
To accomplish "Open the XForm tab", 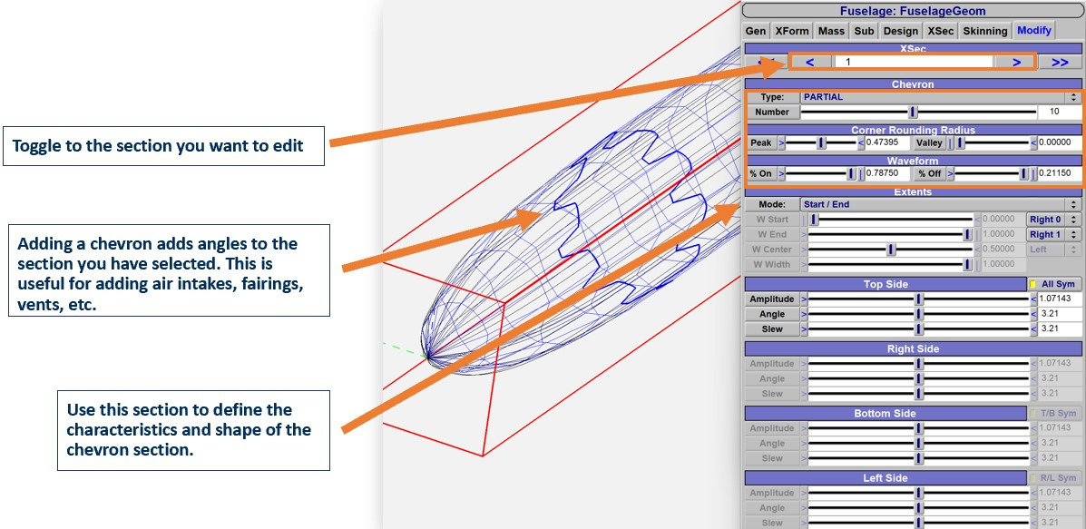I will click(x=791, y=31).
